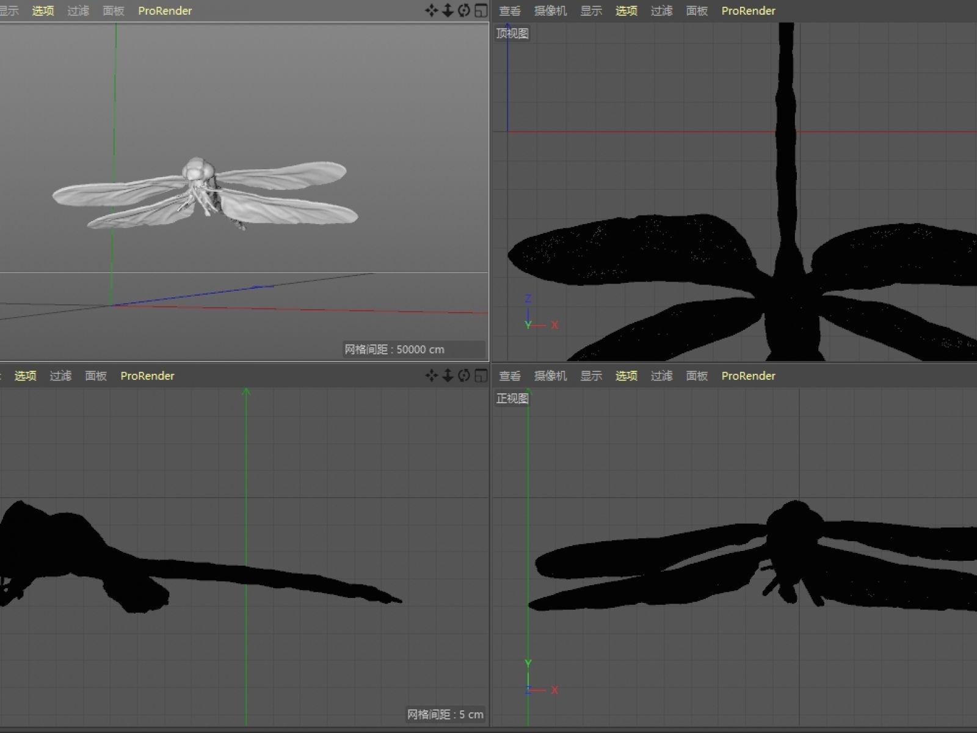Click the 顶视图 viewport label
This screenshot has height=733, width=977.
(x=512, y=34)
